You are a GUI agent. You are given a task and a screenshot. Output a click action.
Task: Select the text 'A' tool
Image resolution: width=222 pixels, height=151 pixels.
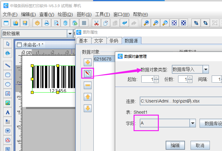(x=8, y=112)
